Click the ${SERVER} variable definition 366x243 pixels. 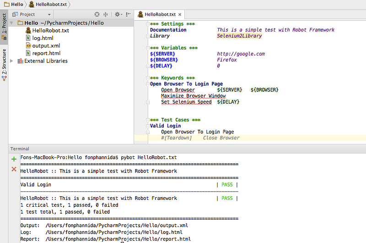[162, 54]
